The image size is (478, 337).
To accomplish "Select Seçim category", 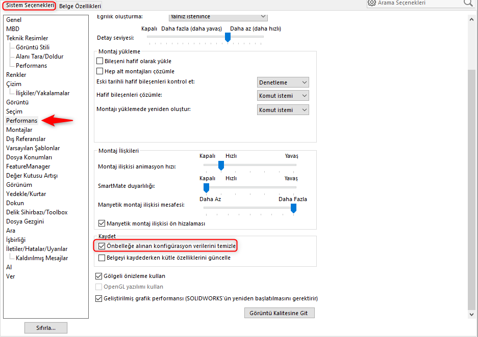I will coord(14,111).
